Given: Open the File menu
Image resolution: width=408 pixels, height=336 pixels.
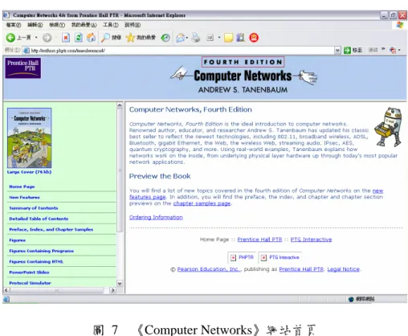Looking at the screenshot, I should pyautogui.click(x=14, y=25).
